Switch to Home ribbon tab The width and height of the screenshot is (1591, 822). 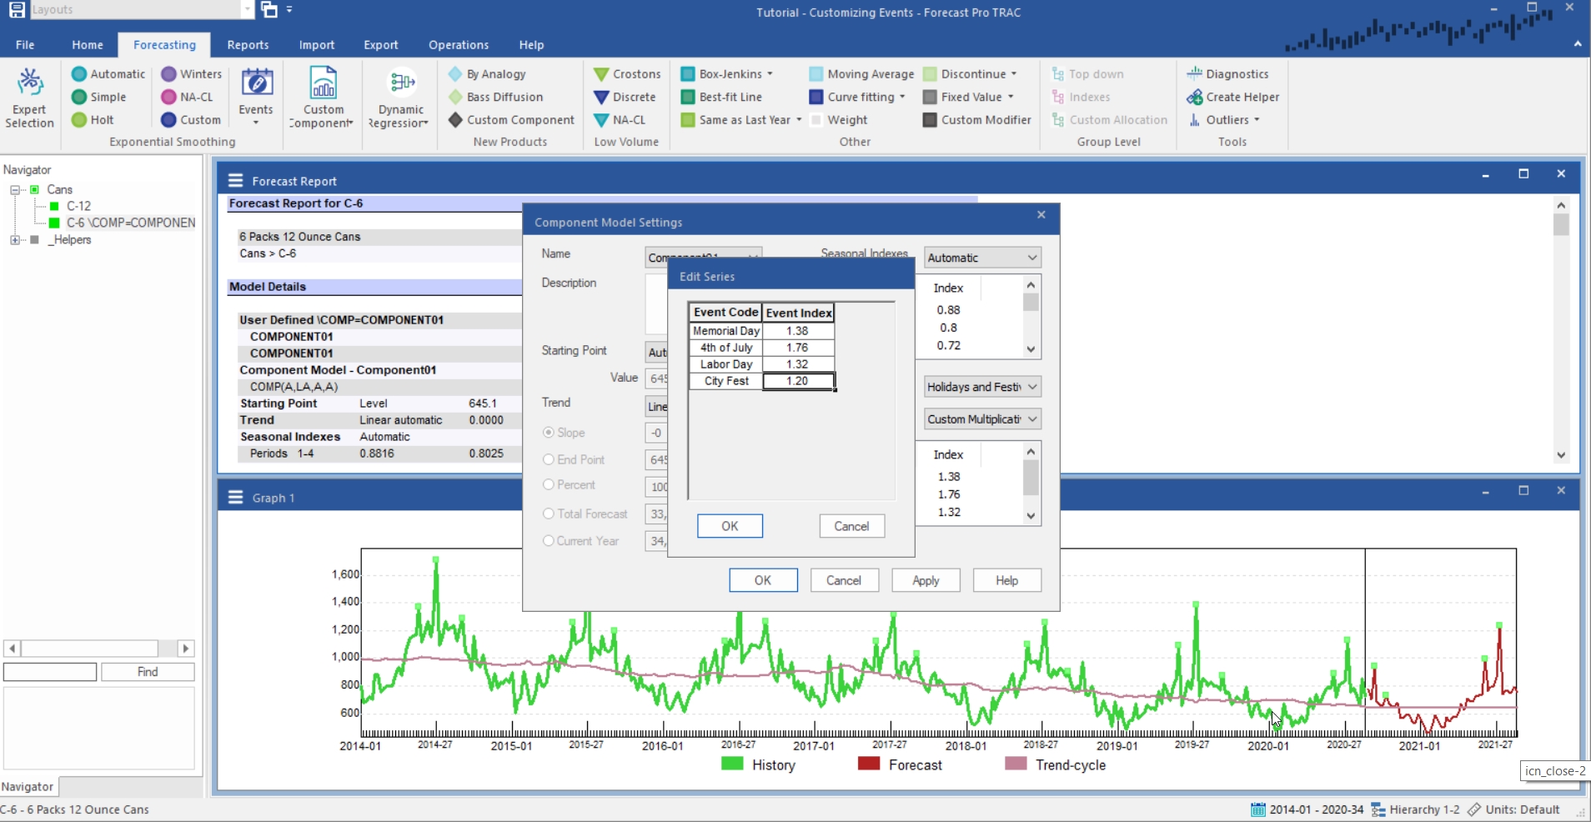pos(88,45)
